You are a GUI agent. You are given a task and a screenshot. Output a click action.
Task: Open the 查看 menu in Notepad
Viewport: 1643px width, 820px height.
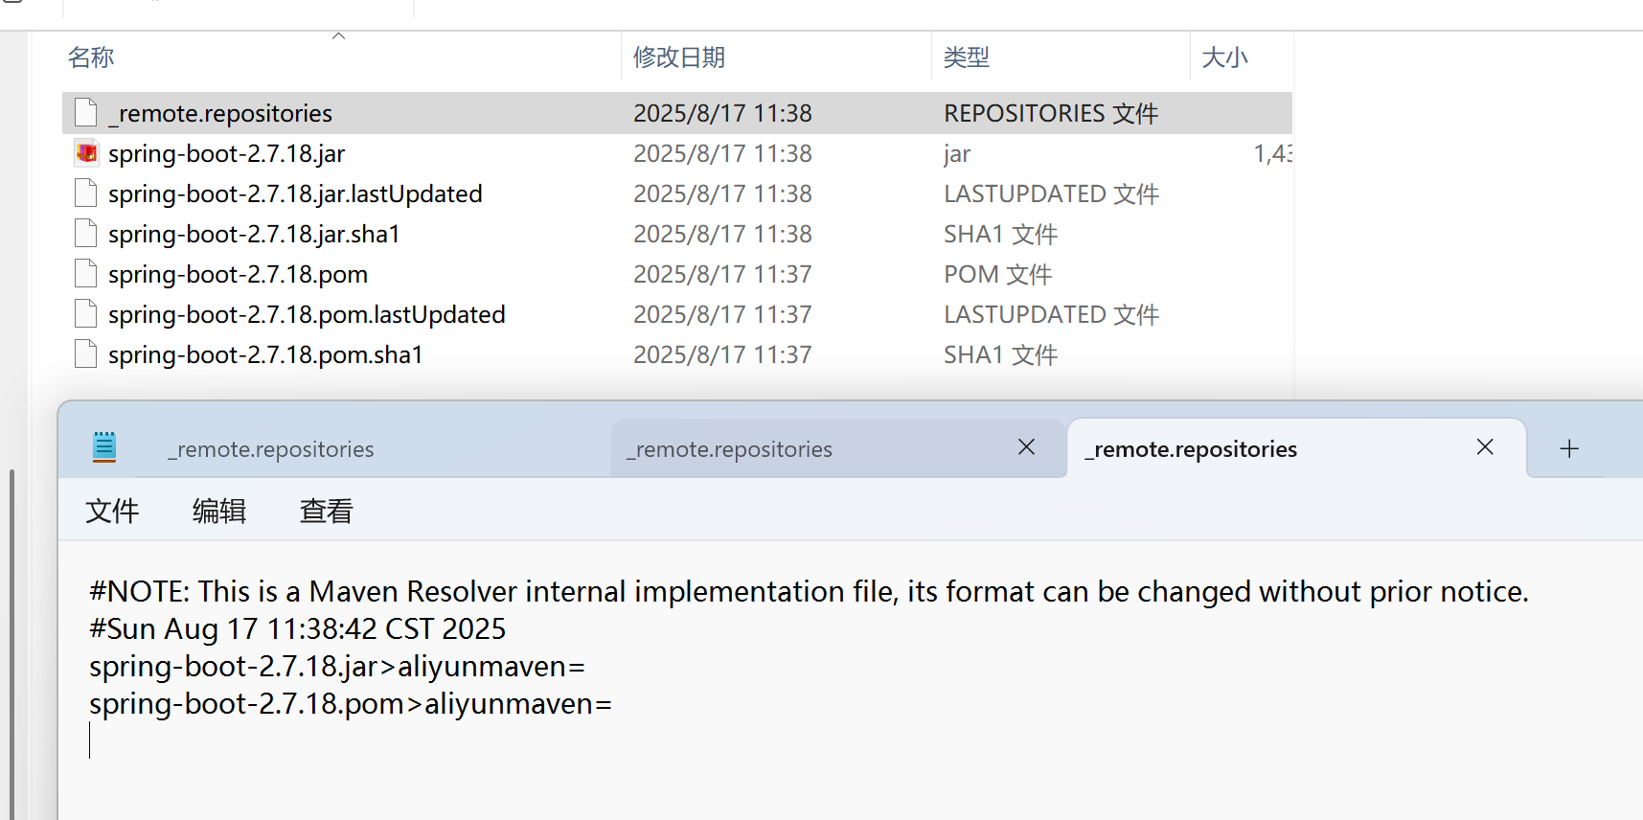(x=327, y=511)
